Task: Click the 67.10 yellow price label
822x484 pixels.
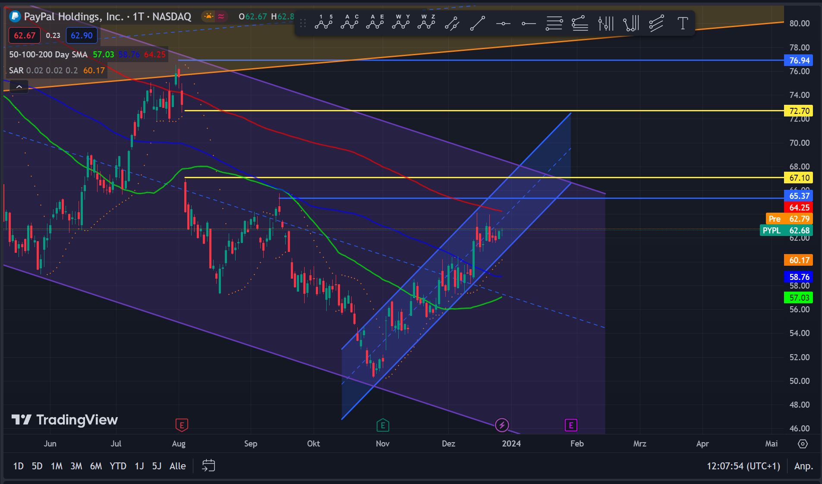Action: point(799,178)
